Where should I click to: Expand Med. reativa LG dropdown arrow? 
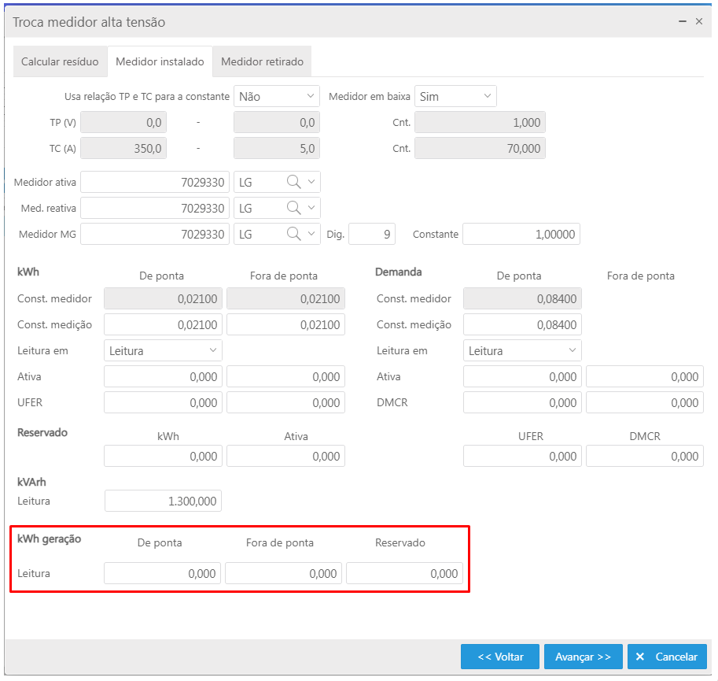311,208
